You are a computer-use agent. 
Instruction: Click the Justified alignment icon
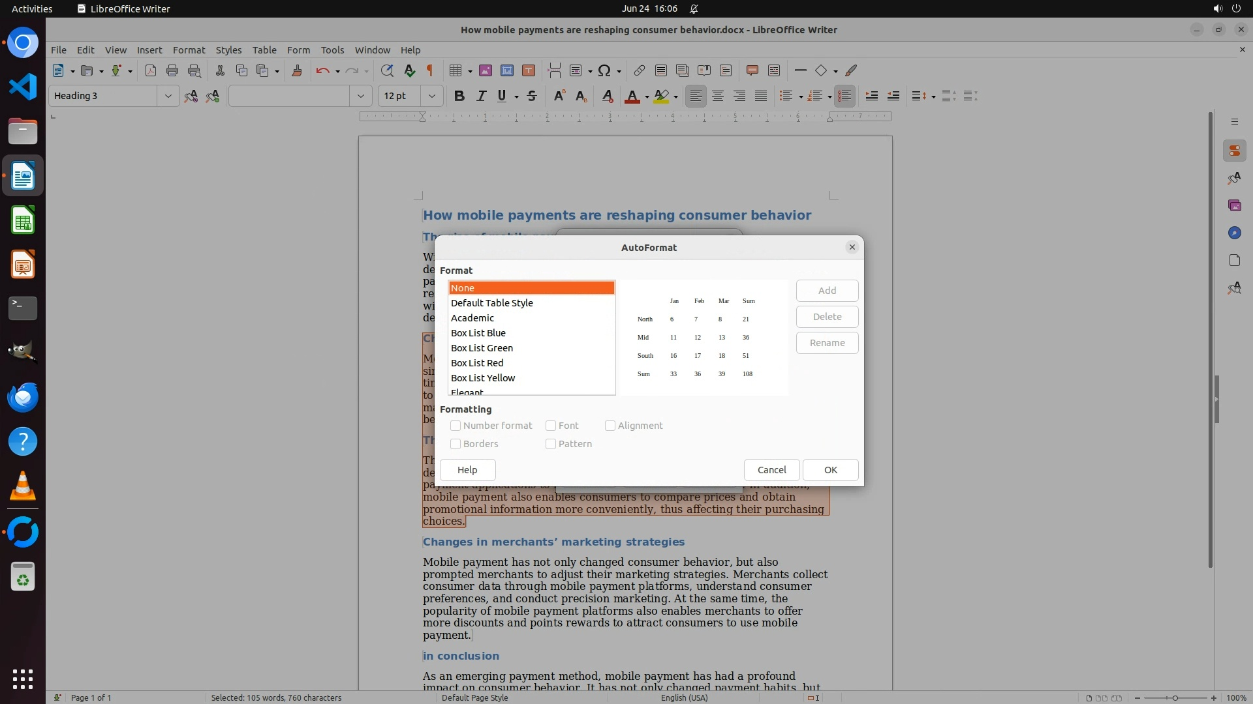pyautogui.click(x=761, y=96)
